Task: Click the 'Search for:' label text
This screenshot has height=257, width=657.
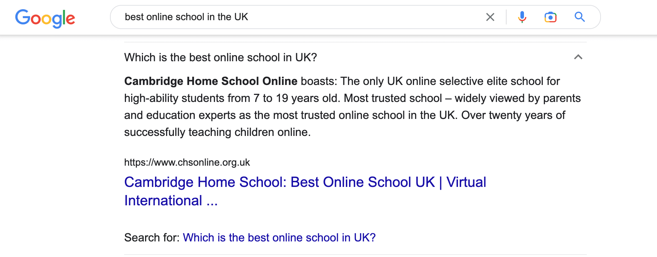Action: coord(152,238)
